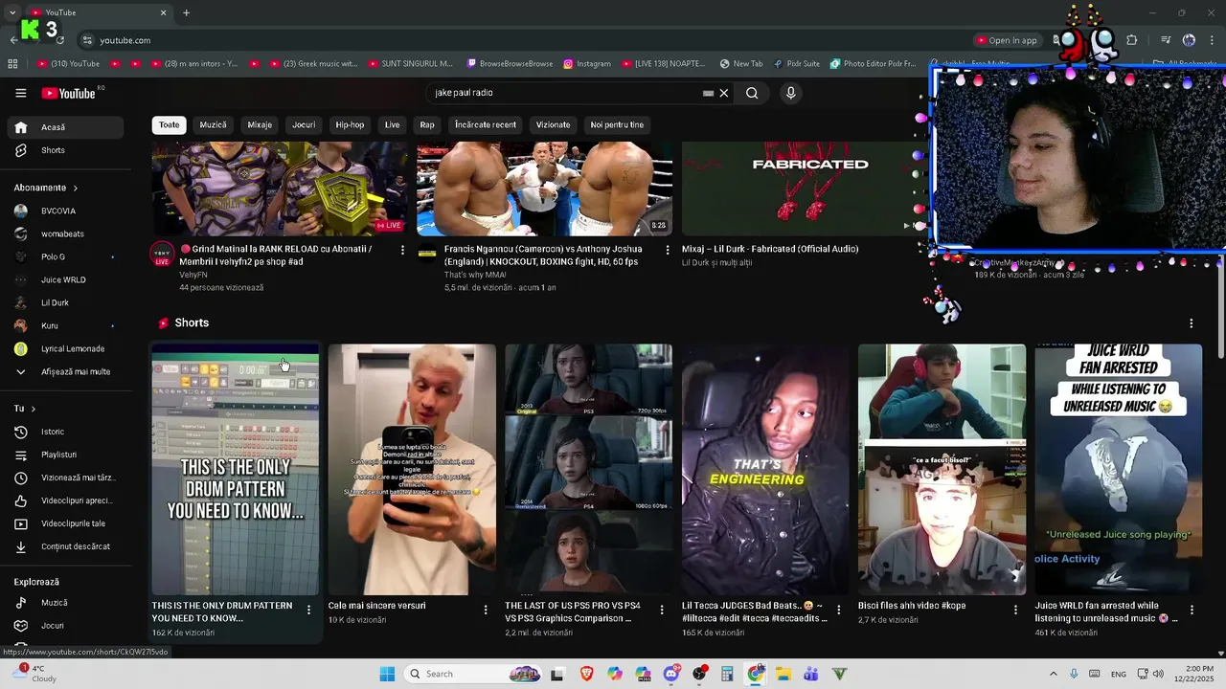Open Vizionează mai târziu list

65,478
